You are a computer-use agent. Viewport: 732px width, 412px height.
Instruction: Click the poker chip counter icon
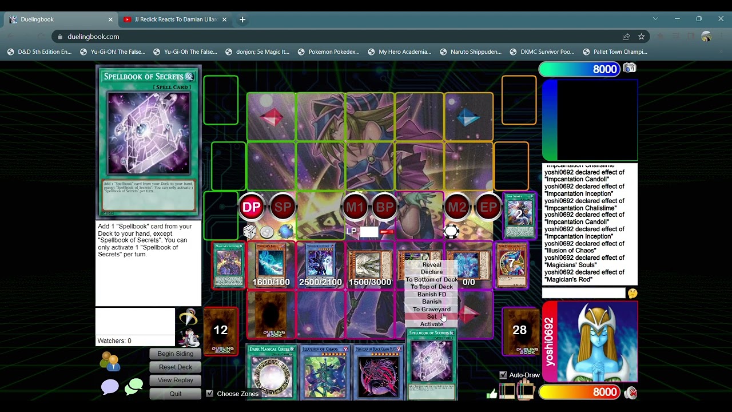(x=451, y=232)
